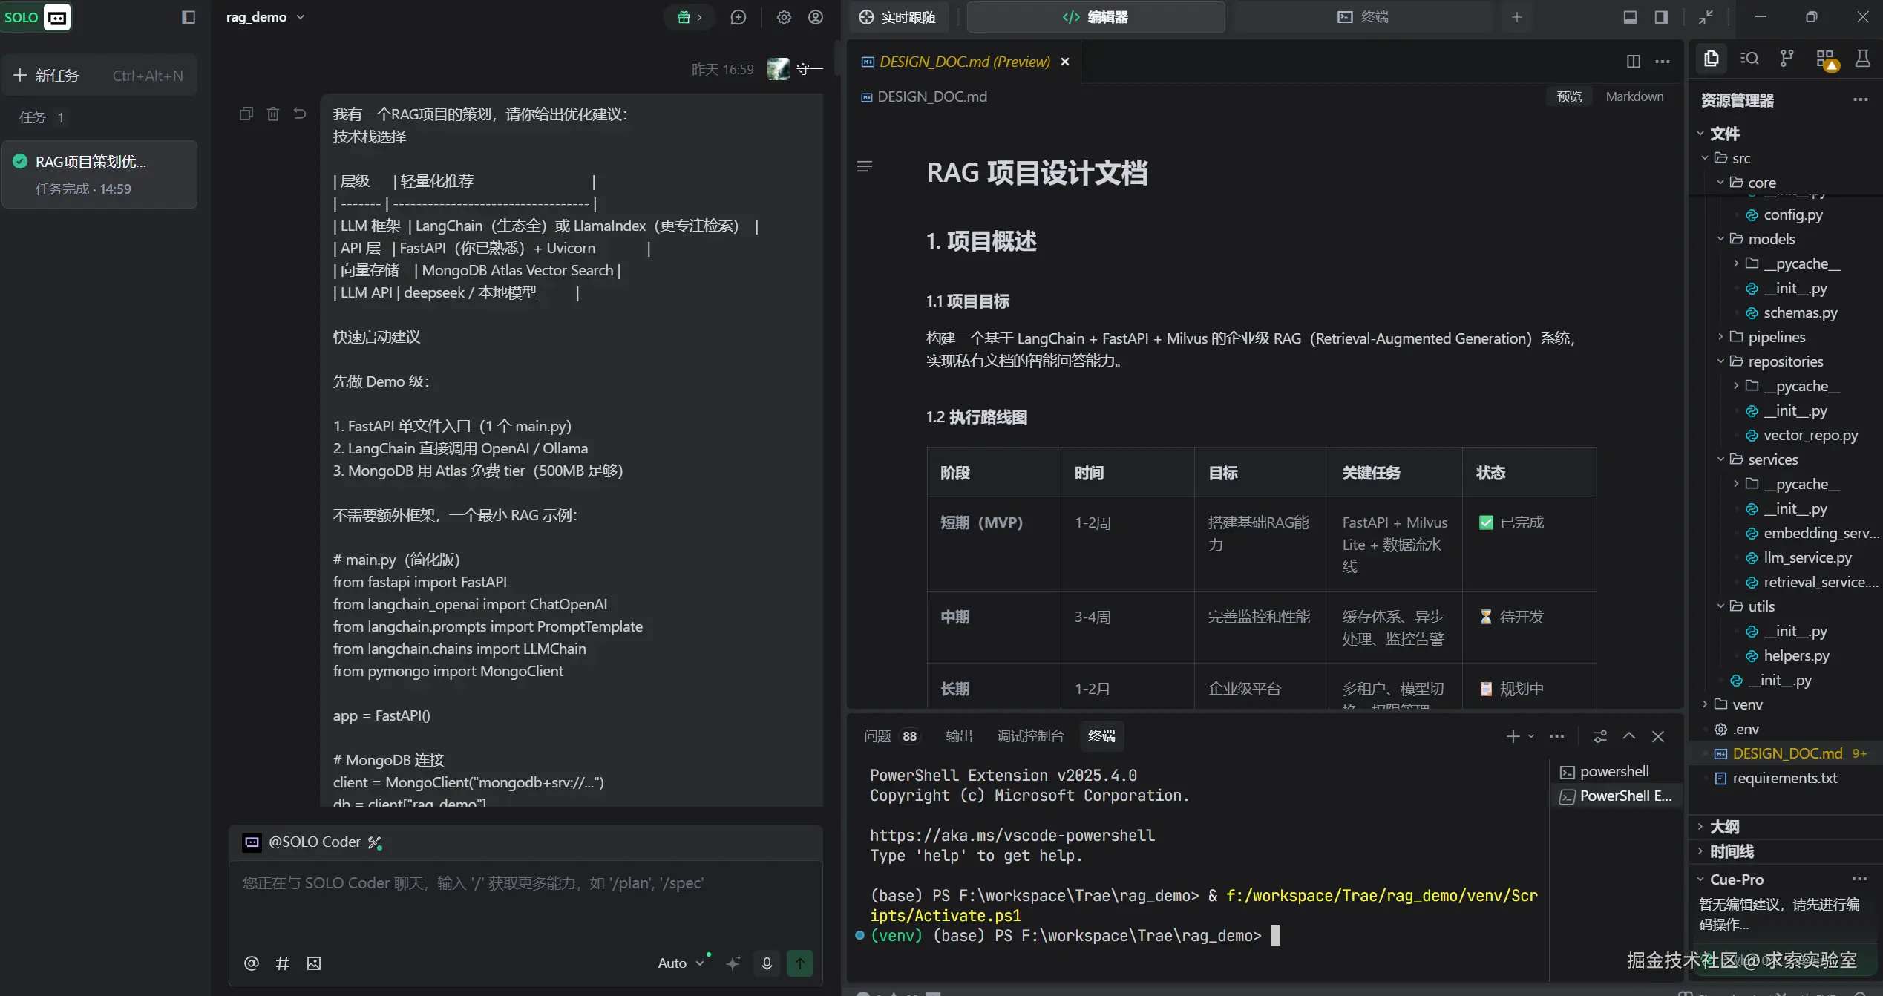Switch to the 终端 top tab
The width and height of the screenshot is (1883, 996).
1362,17
